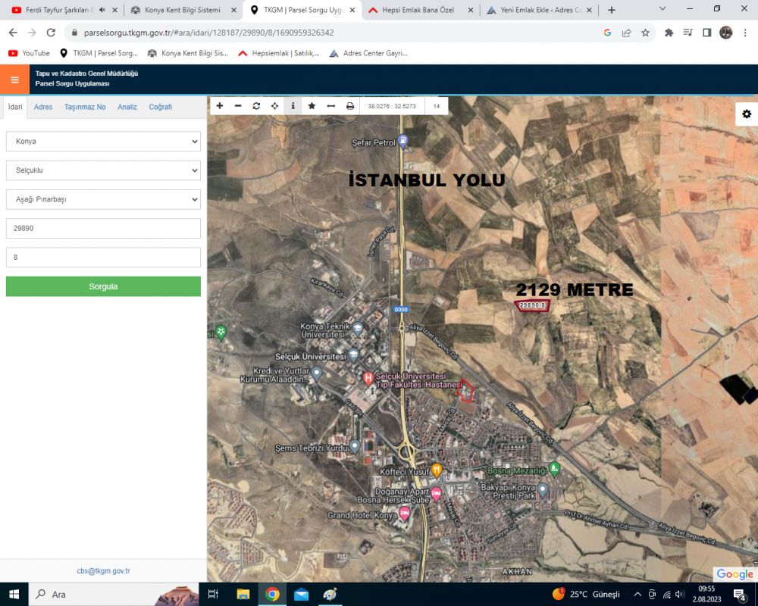This screenshot has height=606, width=758.
Task: Switch to the İdari tab
Action: click(x=15, y=107)
